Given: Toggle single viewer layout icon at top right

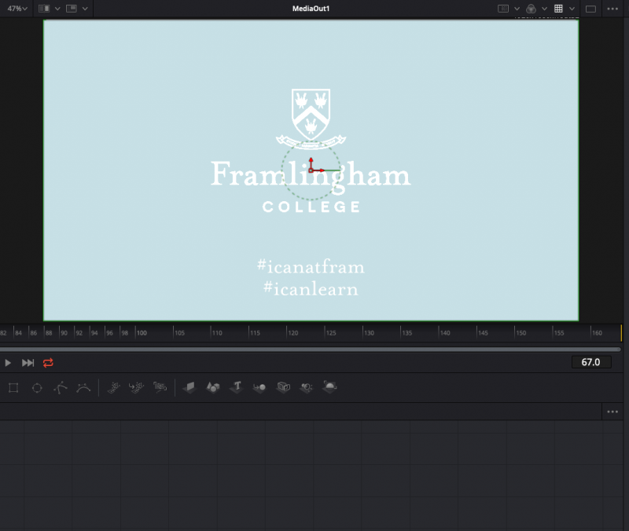Looking at the screenshot, I should [x=591, y=9].
